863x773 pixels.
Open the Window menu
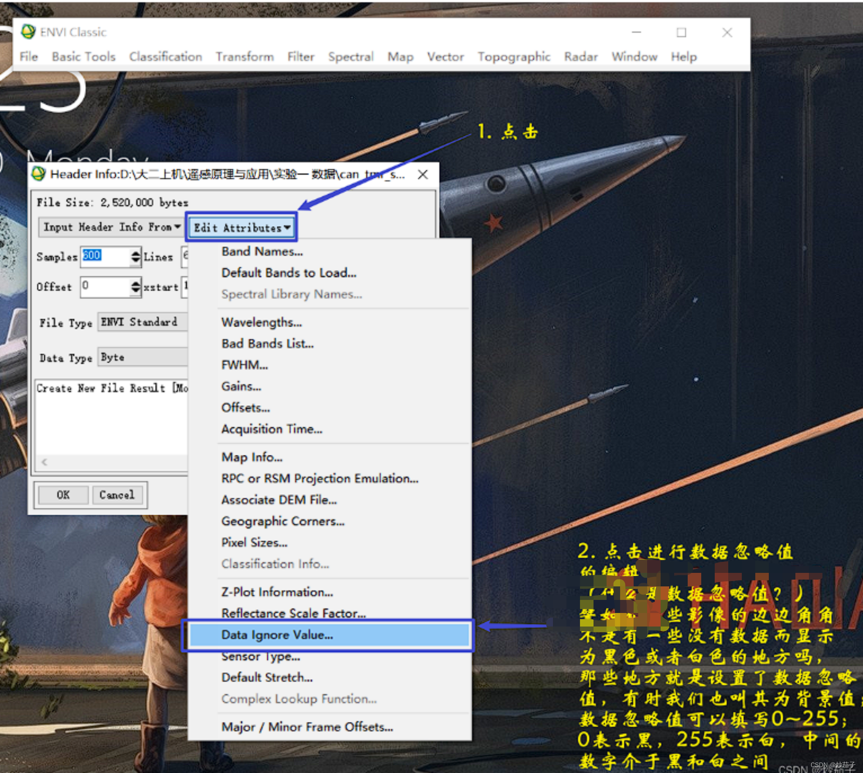click(634, 57)
